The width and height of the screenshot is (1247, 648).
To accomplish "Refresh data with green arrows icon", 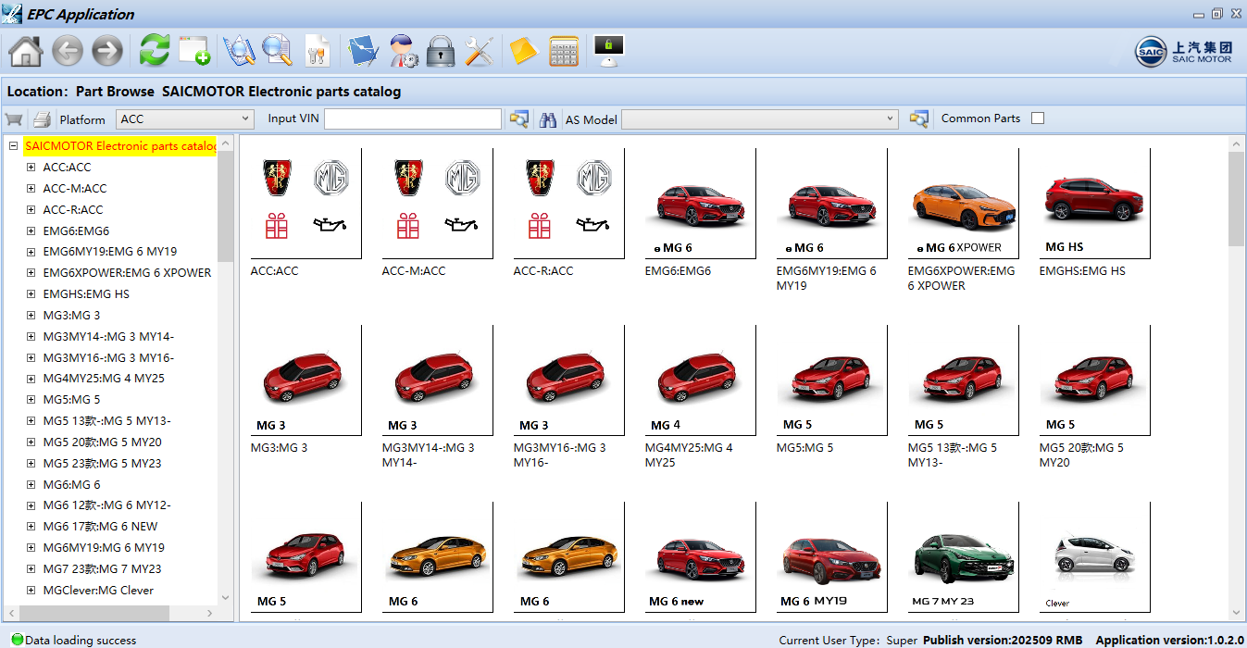I will 155,50.
